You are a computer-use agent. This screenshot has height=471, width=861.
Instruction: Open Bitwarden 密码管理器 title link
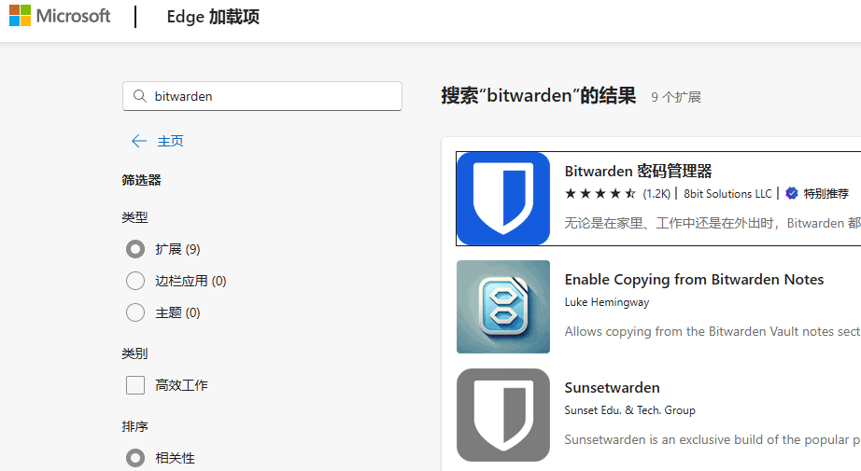pyautogui.click(x=638, y=171)
